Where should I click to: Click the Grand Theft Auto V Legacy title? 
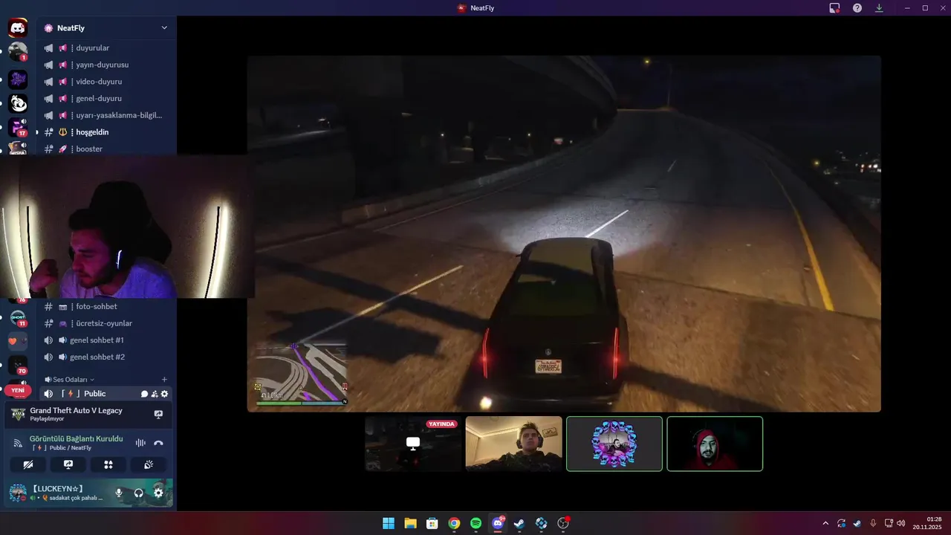pyautogui.click(x=76, y=410)
